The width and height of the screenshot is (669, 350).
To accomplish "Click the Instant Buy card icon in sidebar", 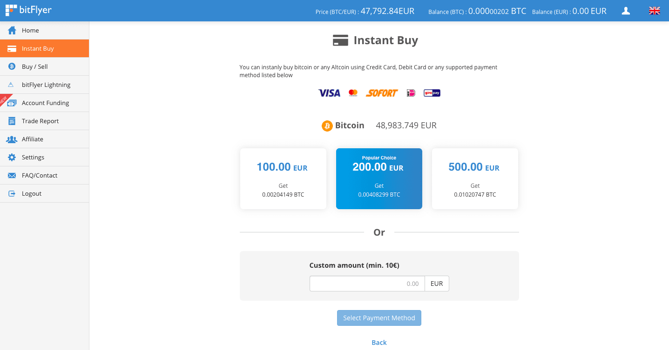I will pyautogui.click(x=12, y=48).
